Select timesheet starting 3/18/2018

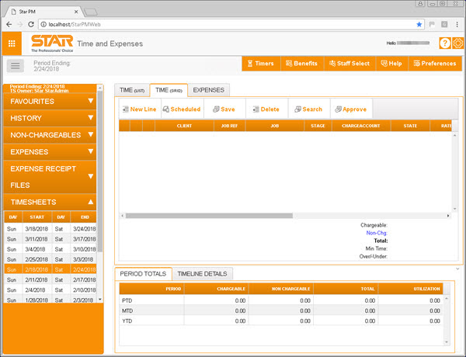(x=50, y=229)
